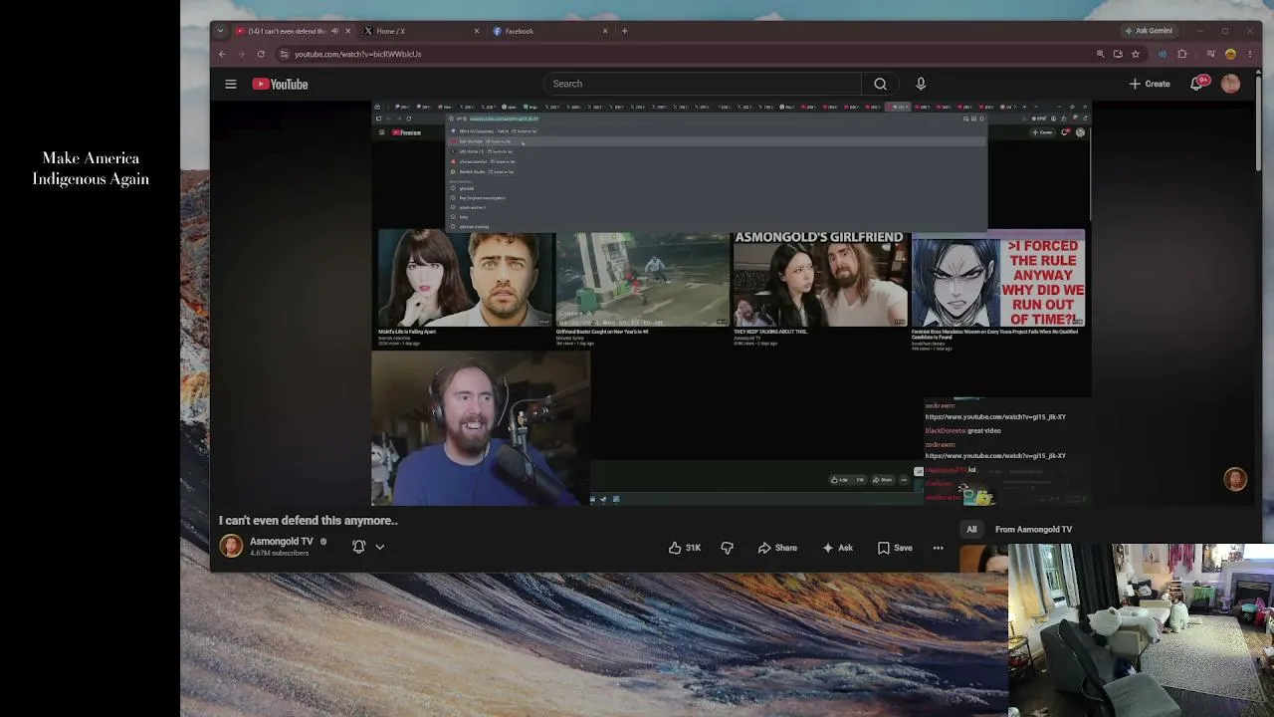Switch to the Facebook tab
Screen dimensions: 1274x717
click(550, 31)
